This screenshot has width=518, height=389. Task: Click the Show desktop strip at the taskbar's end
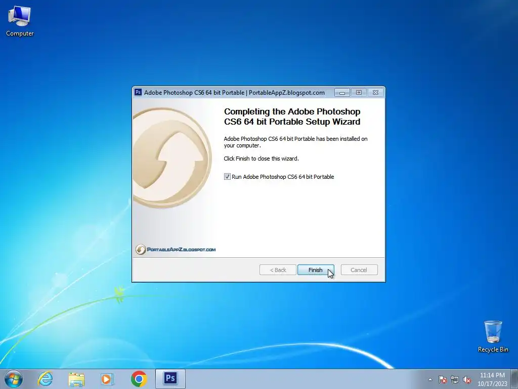[x=515, y=379]
